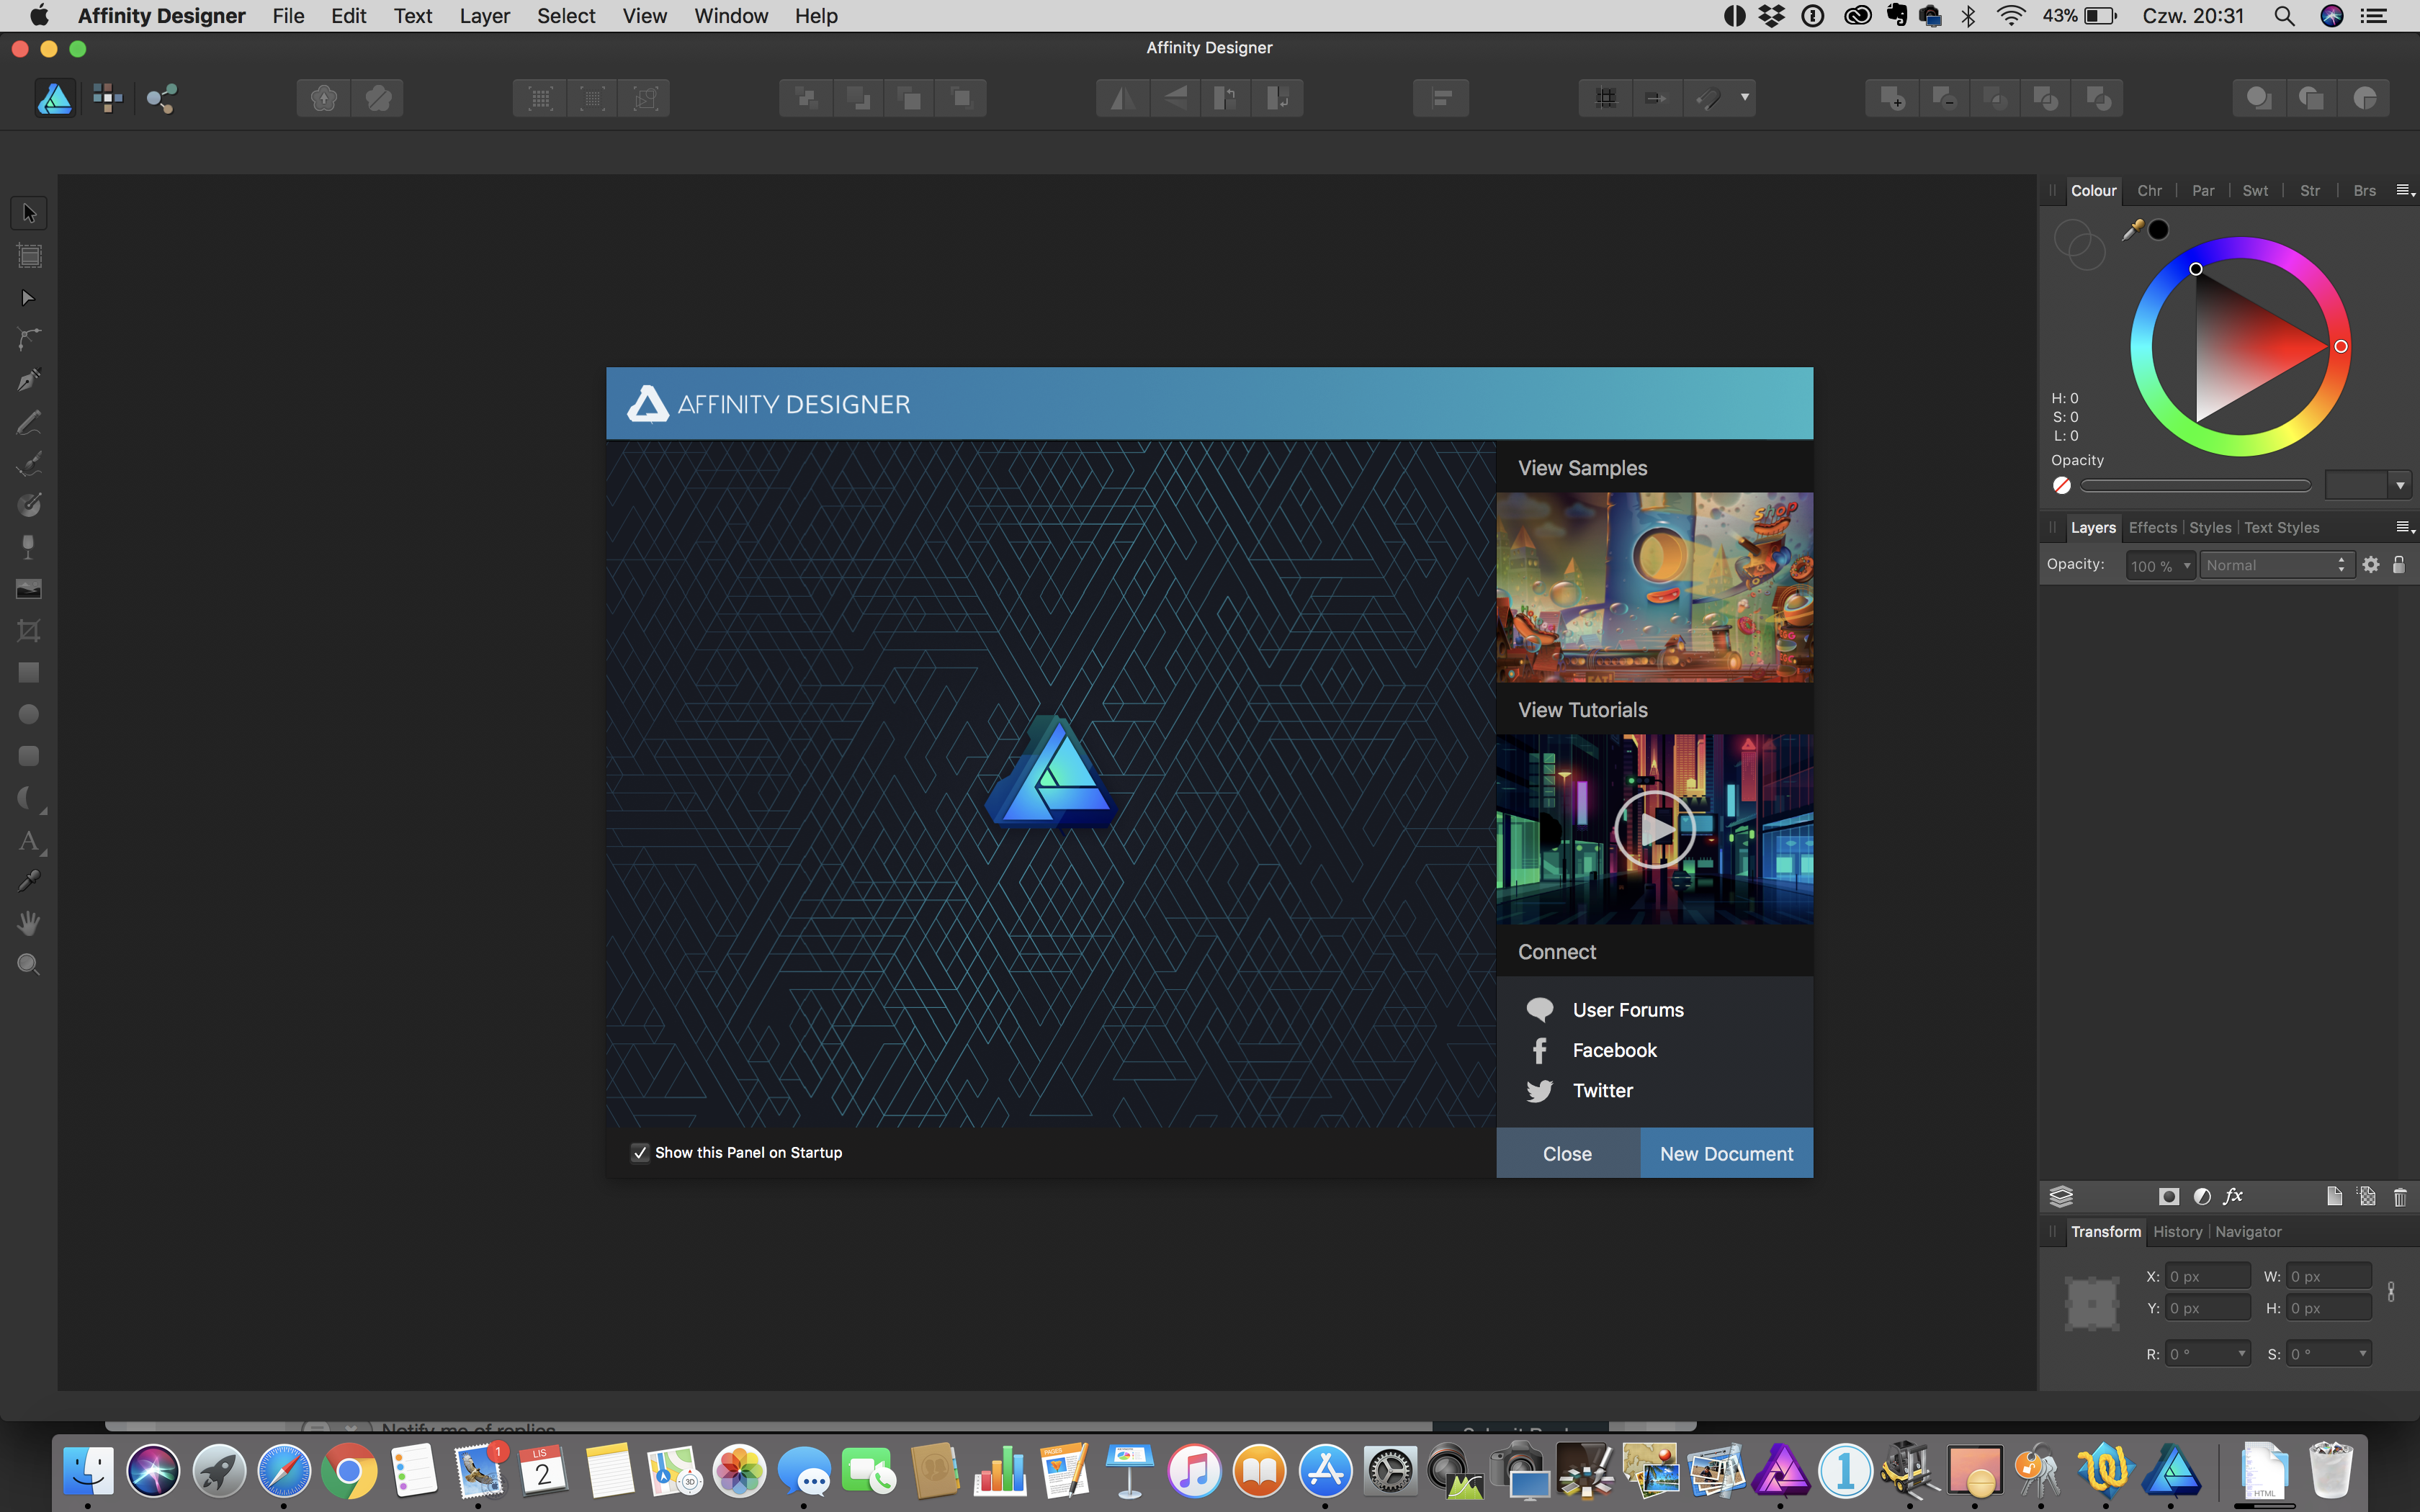Open the View Samples thumbnail
Viewport: 2420px width, 1512px height.
click(1654, 587)
